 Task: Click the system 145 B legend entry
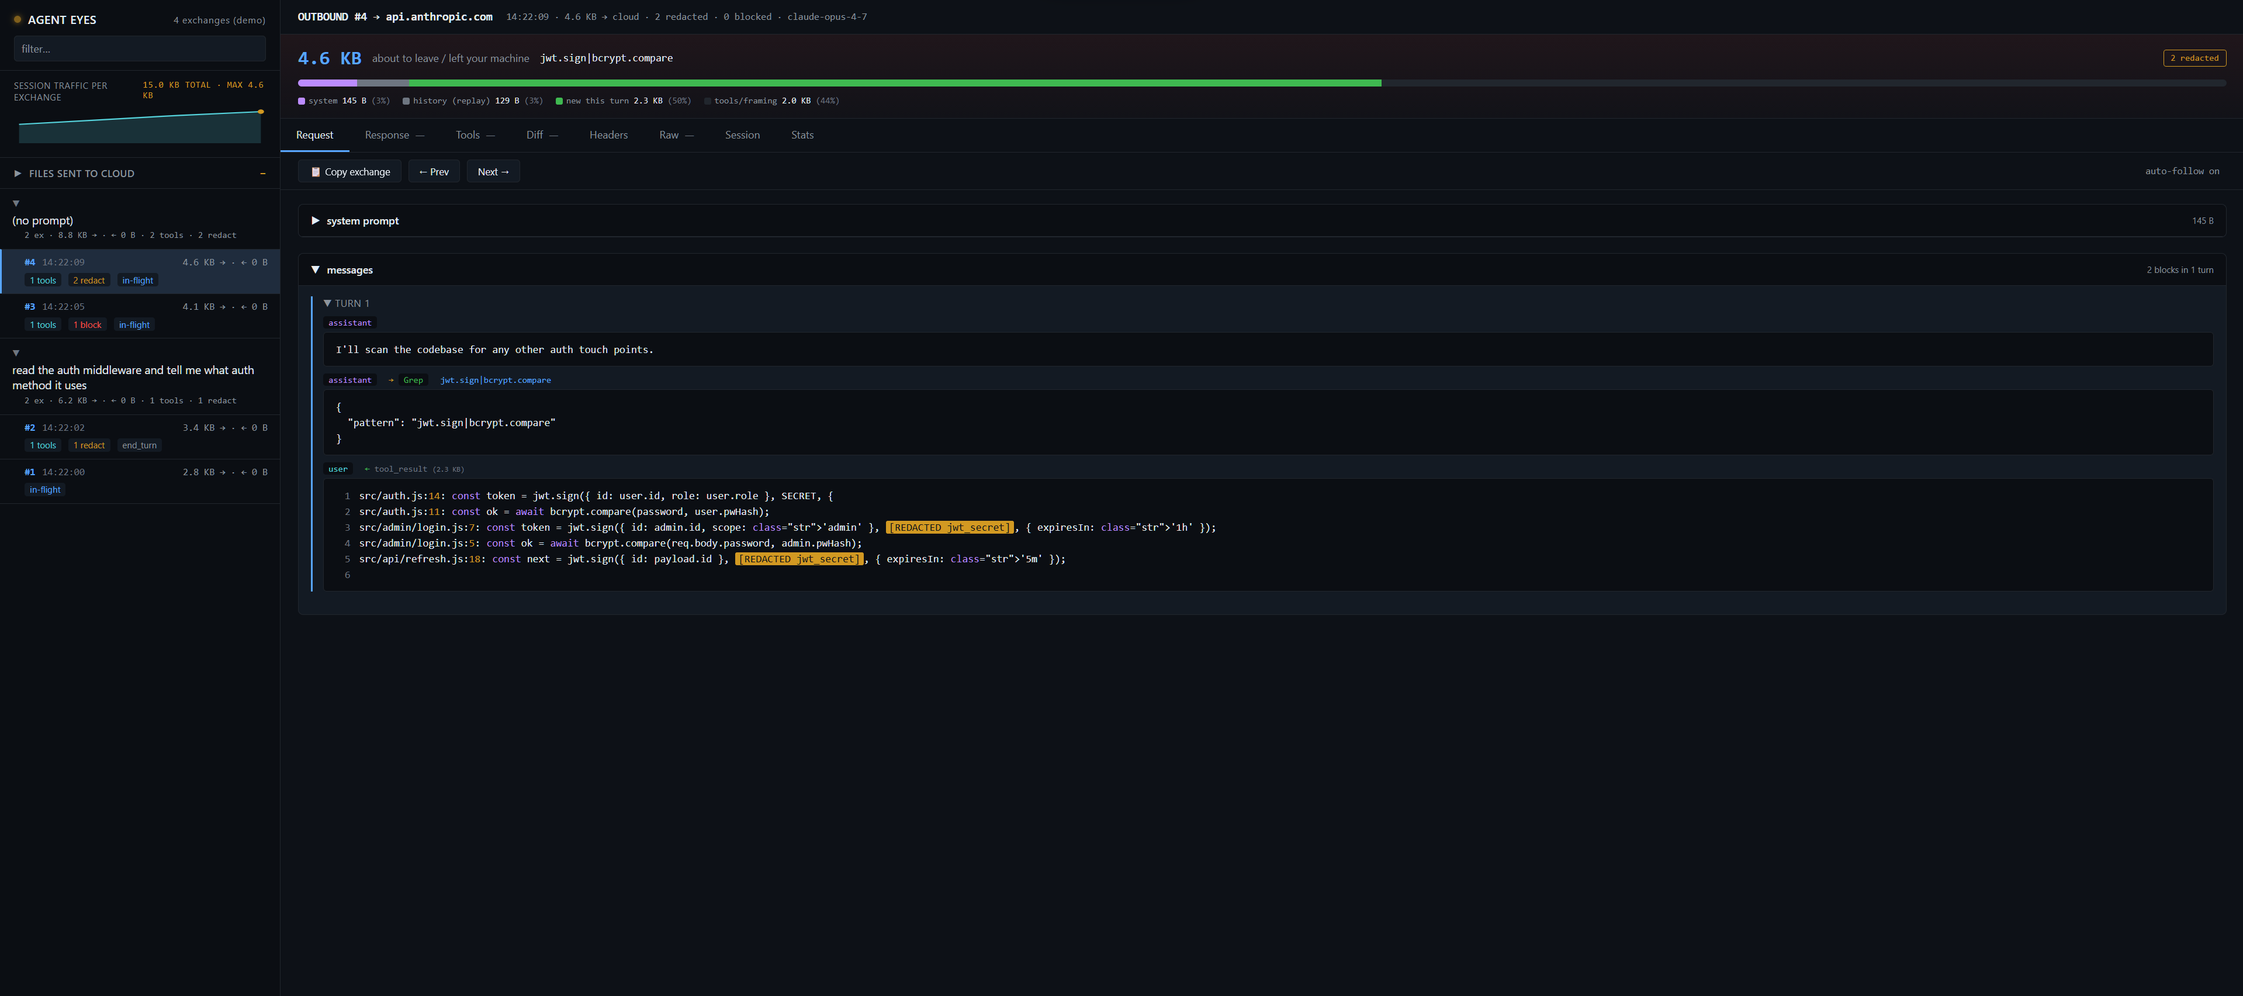[343, 101]
